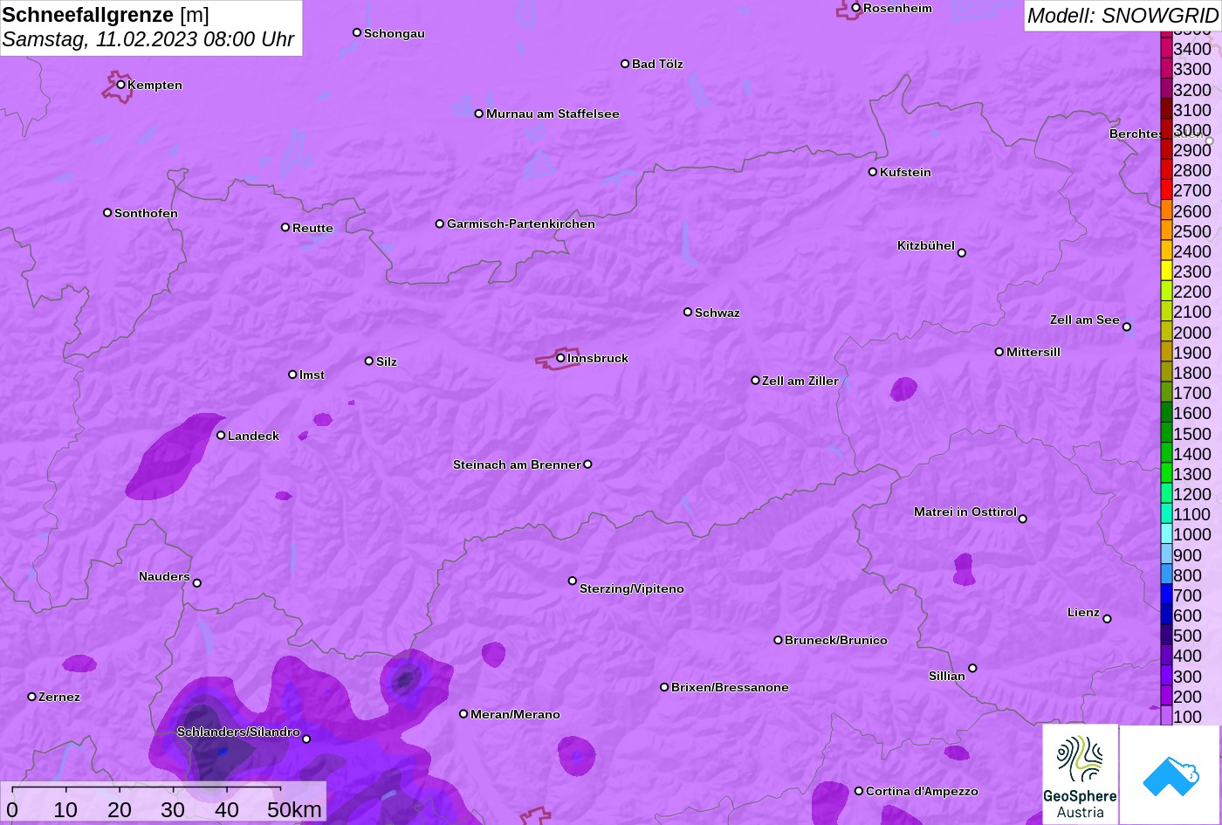Select the Garmisch-Partenkirchen marker dot
The height and width of the screenshot is (825, 1222).
pyautogui.click(x=440, y=223)
